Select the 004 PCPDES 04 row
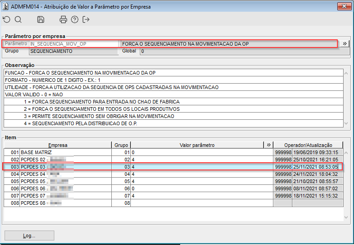This screenshot has height=245, width=354. 173,174
